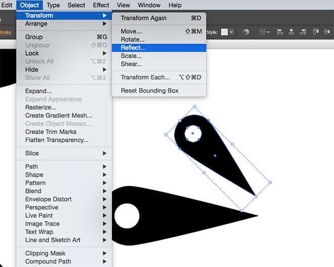
Task: Open the Help menu
Action: tap(175, 5)
